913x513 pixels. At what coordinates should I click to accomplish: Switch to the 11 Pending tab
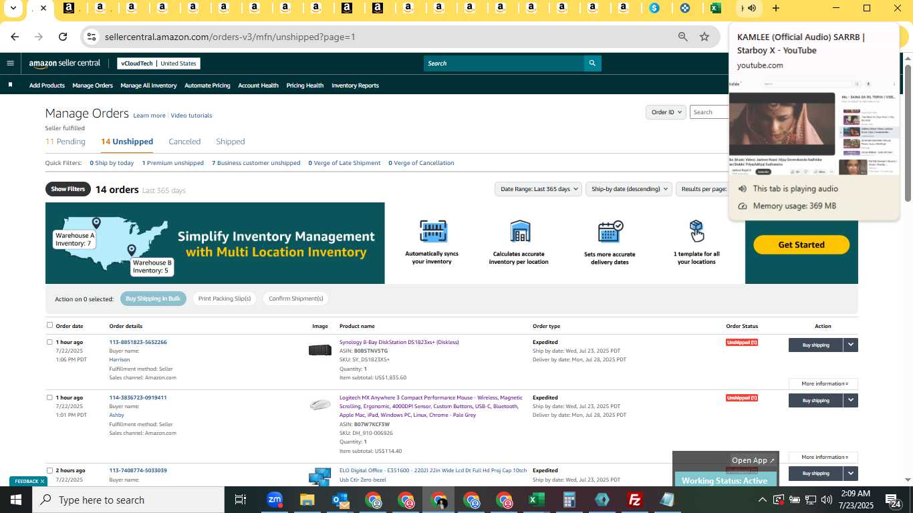[x=66, y=142]
